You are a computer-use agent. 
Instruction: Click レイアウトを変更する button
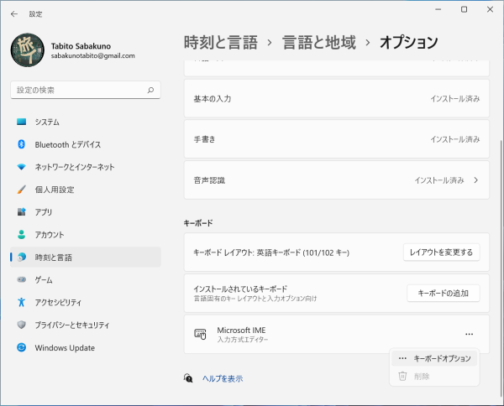[x=441, y=252]
